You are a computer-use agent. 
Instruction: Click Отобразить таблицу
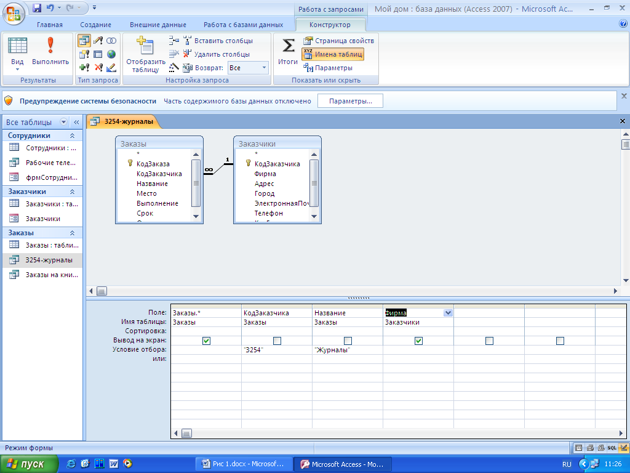(145, 55)
